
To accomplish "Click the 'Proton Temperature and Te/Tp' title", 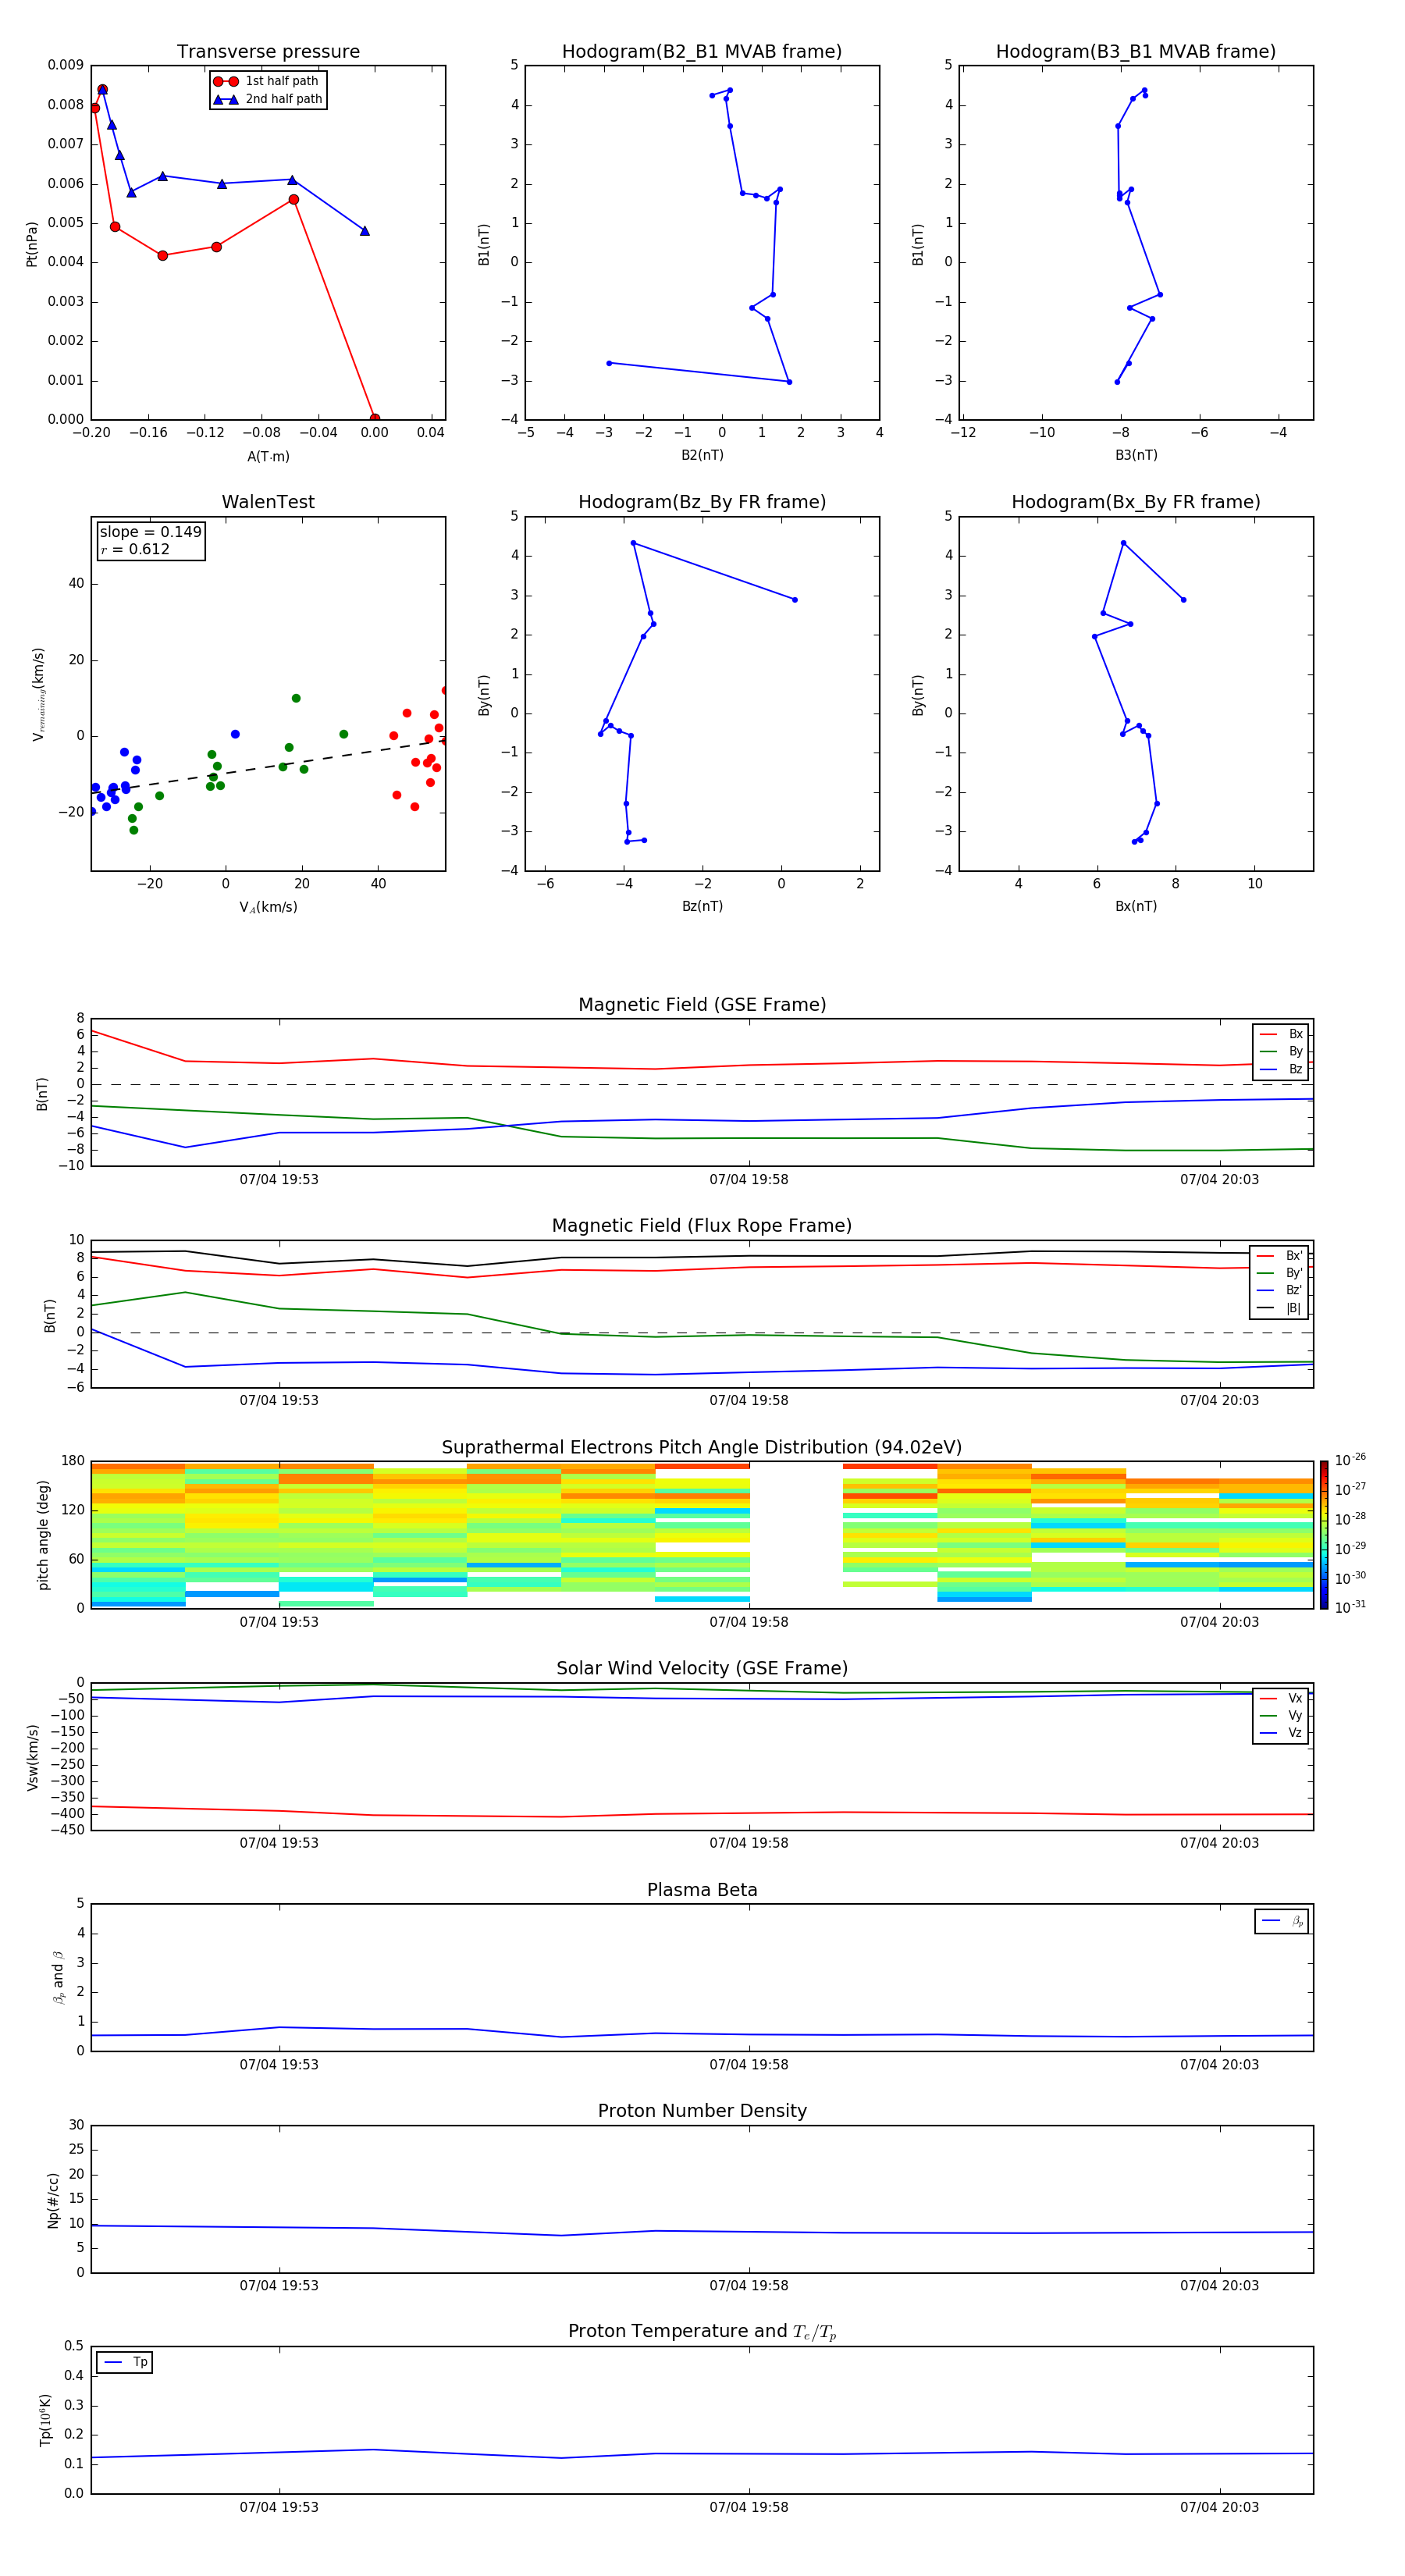I will pos(702,2332).
